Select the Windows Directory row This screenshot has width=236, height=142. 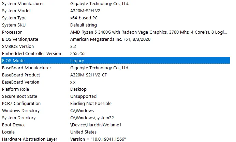click(116, 110)
